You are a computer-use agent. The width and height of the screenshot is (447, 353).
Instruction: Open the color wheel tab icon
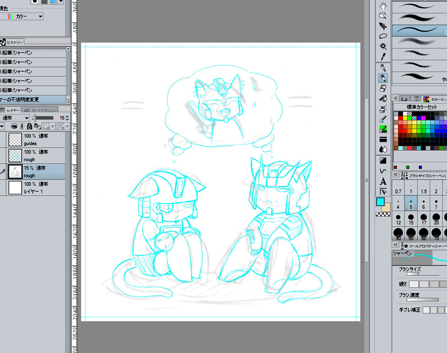[404, 99]
